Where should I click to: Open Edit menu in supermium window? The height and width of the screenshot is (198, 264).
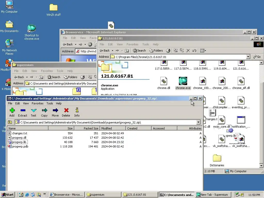25,71
